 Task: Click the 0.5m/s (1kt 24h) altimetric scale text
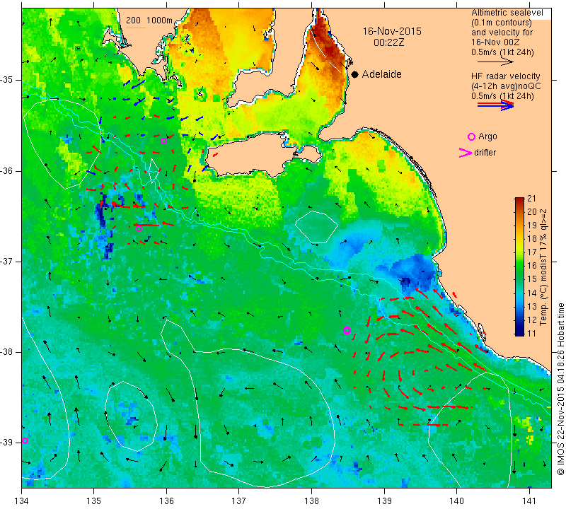pyautogui.click(x=502, y=52)
